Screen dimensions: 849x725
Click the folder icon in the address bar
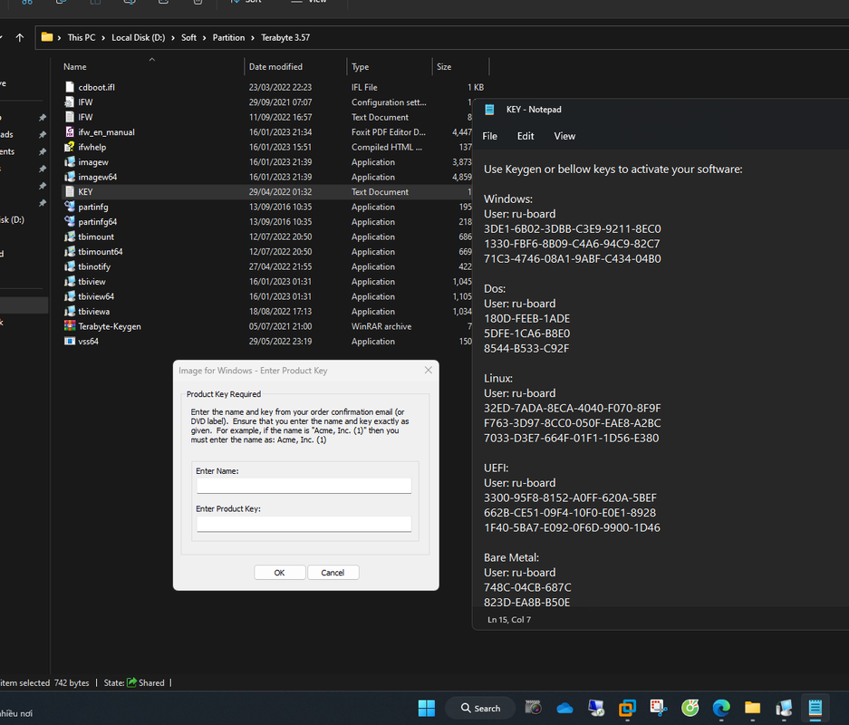[x=47, y=37]
